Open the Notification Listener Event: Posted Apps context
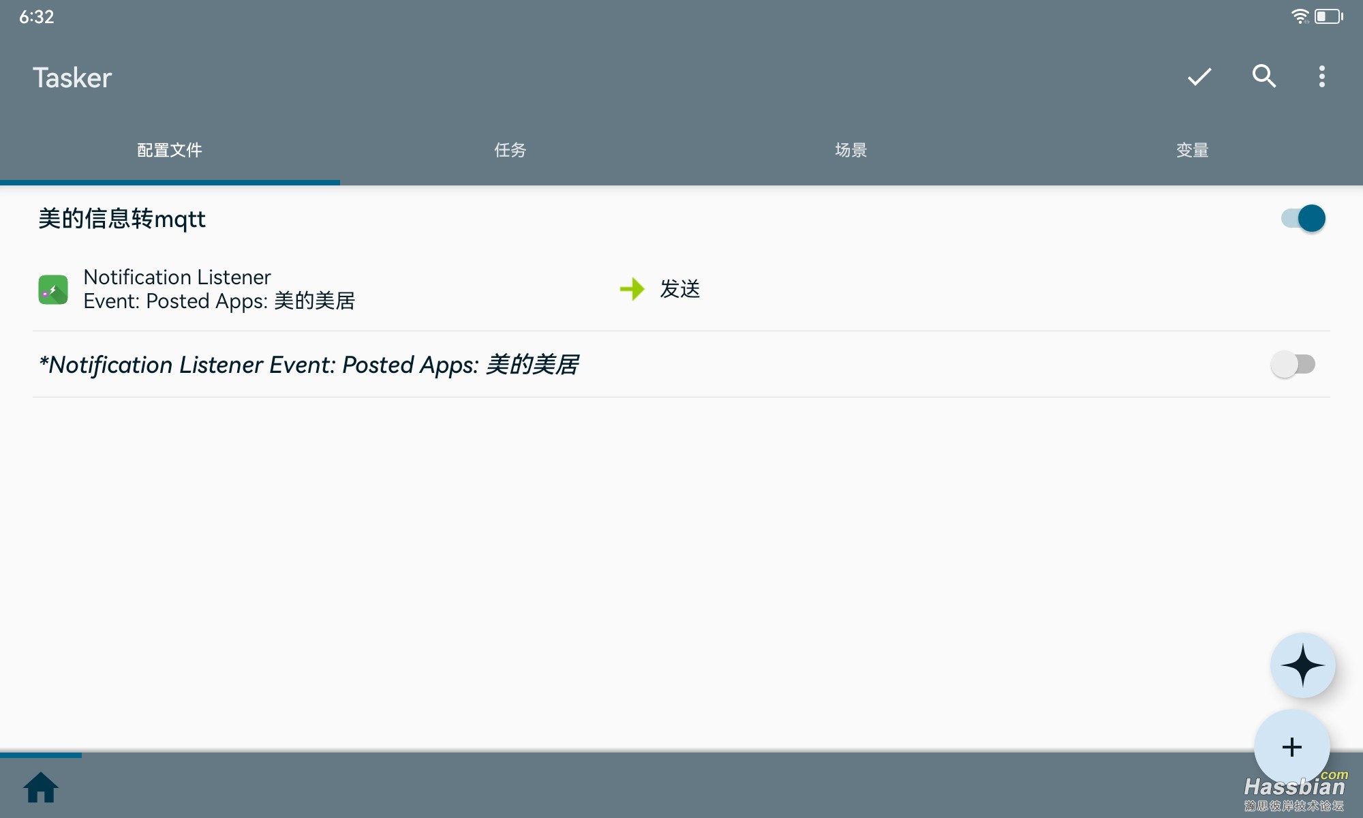 coord(219,289)
